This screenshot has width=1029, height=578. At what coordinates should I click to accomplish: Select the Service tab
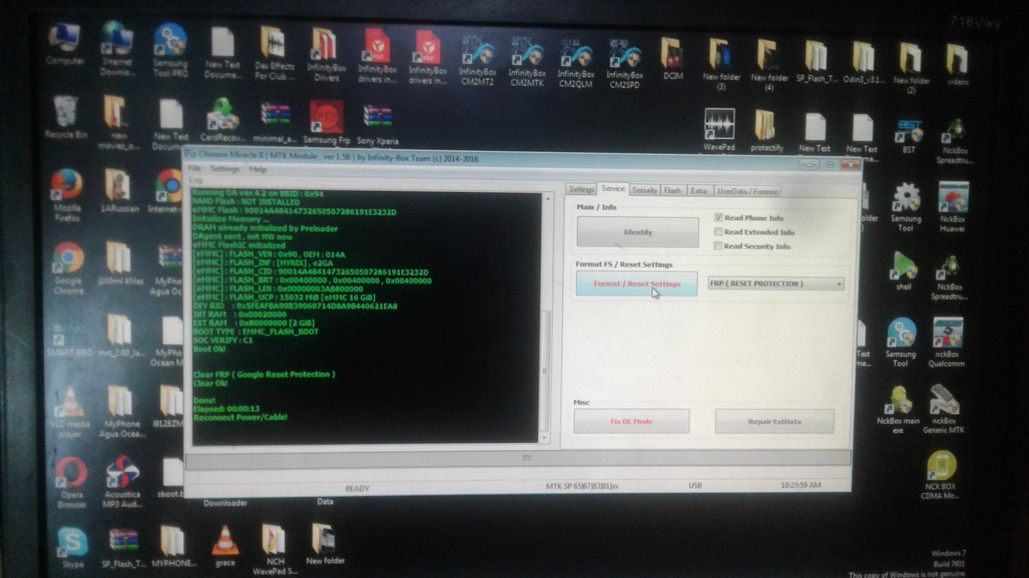[x=613, y=189]
